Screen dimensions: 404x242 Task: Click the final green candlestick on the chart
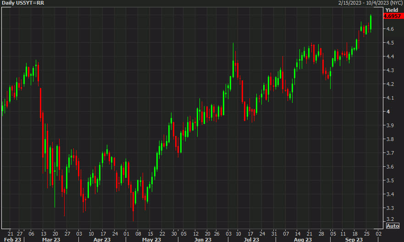pos(371,23)
